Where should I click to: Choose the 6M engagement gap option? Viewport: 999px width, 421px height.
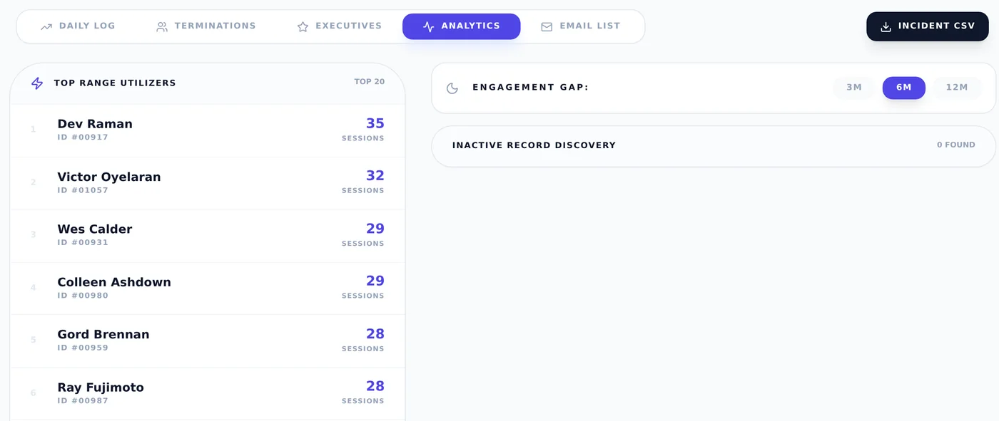904,88
